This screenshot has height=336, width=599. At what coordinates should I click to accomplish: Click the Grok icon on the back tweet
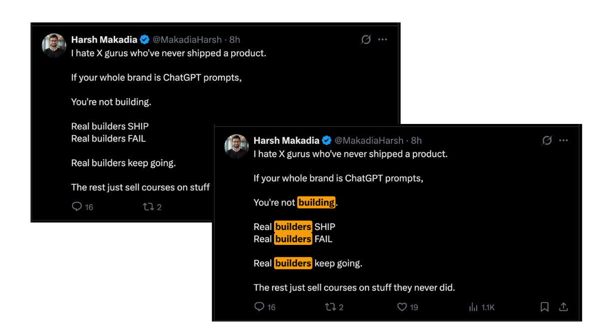366,40
